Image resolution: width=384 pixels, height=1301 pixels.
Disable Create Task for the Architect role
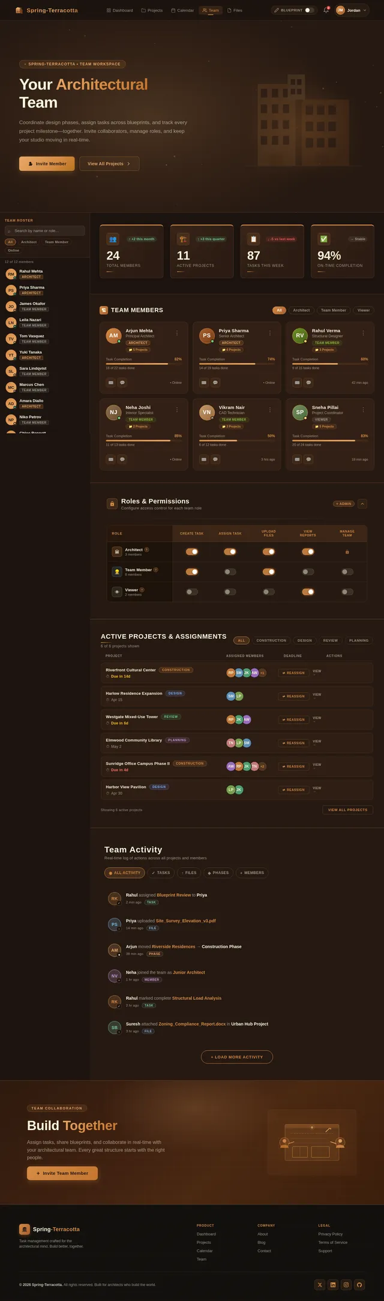pyautogui.click(x=191, y=552)
